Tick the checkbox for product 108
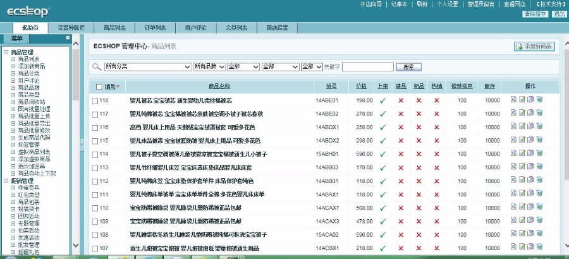 click(95, 235)
